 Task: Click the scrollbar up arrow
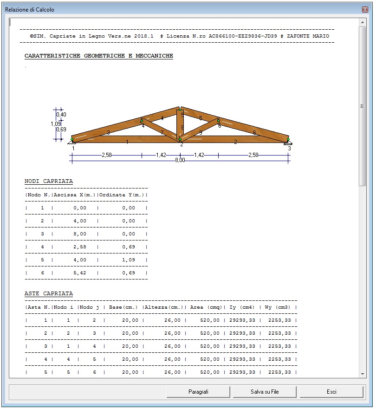coord(363,22)
